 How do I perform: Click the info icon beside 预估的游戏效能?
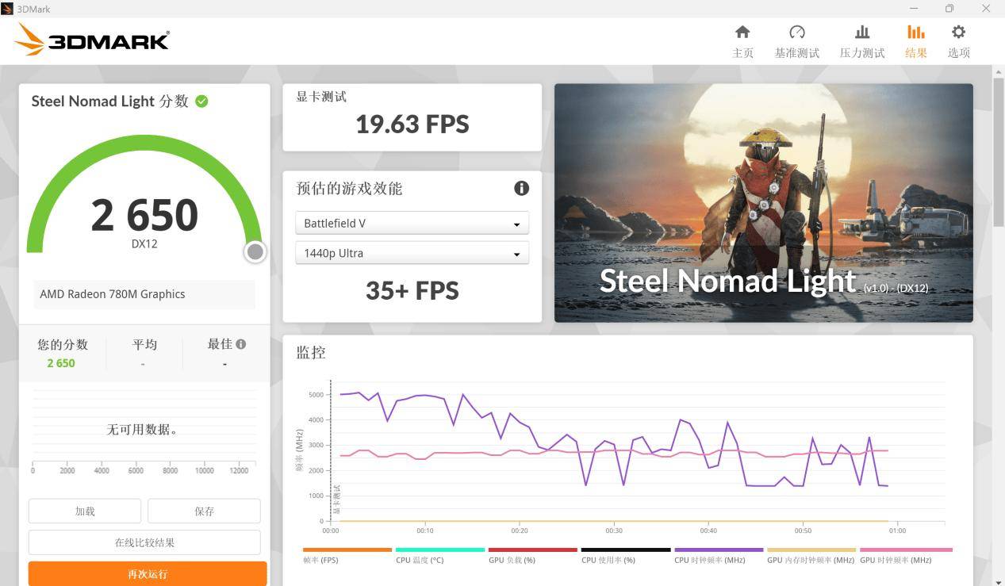[521, 188]
